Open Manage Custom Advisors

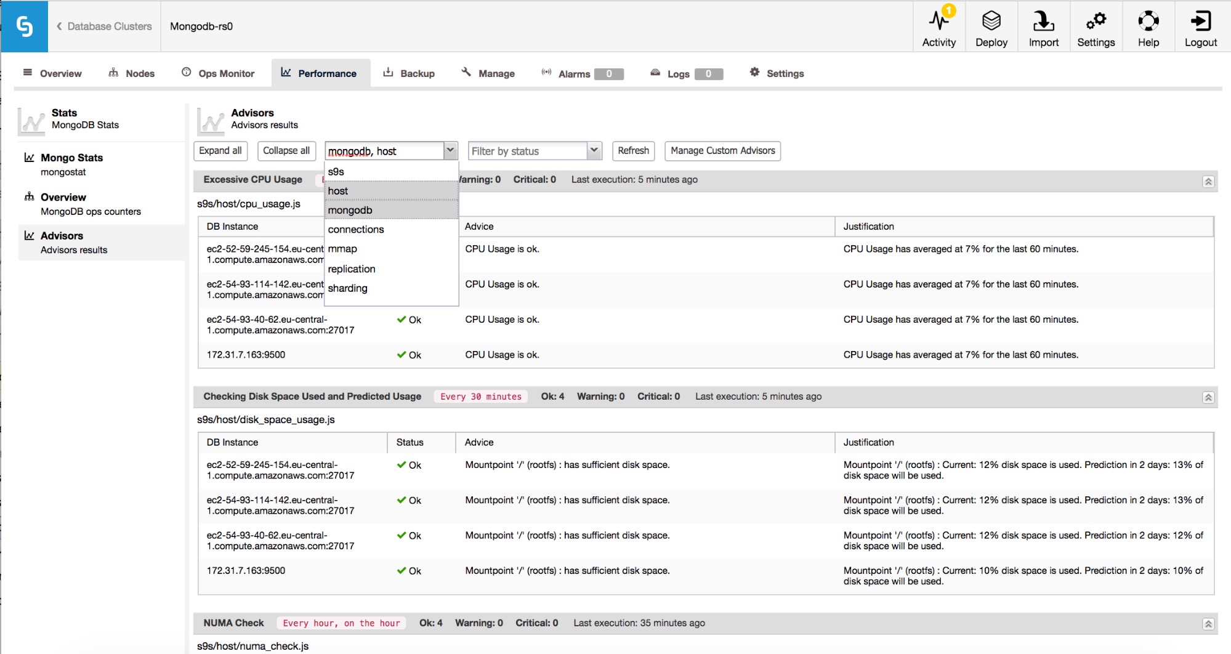coord(723,151)
